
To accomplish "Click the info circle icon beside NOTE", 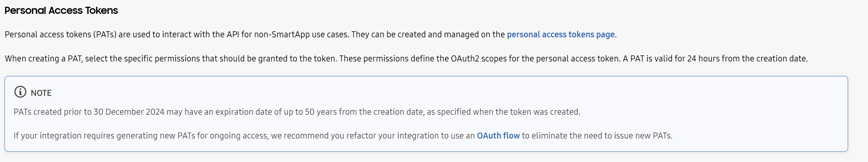I will coord(20,92).
